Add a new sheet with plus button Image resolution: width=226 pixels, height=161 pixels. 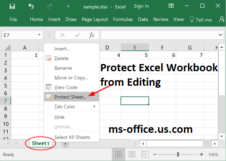pos(65,144)
